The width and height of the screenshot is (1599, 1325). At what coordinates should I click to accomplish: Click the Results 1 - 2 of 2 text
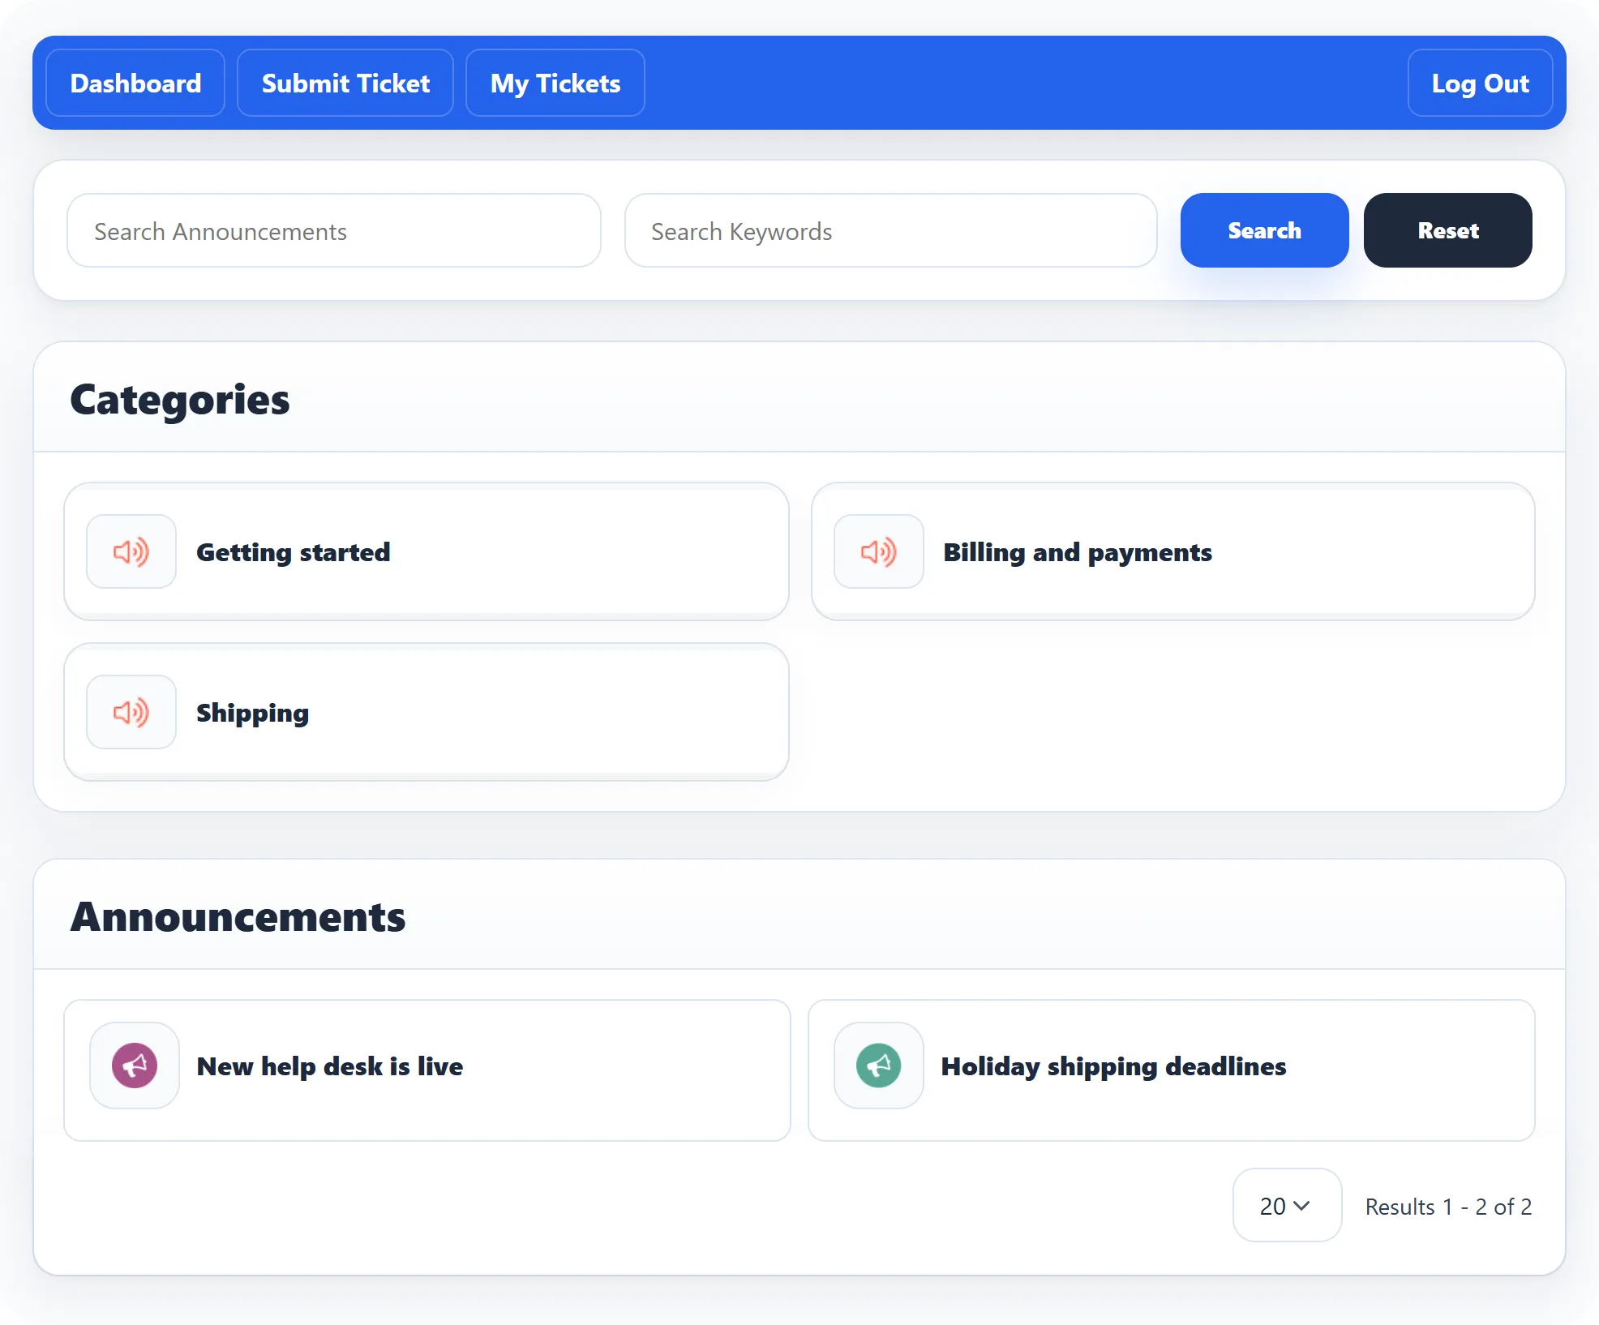[1448, 1207]
